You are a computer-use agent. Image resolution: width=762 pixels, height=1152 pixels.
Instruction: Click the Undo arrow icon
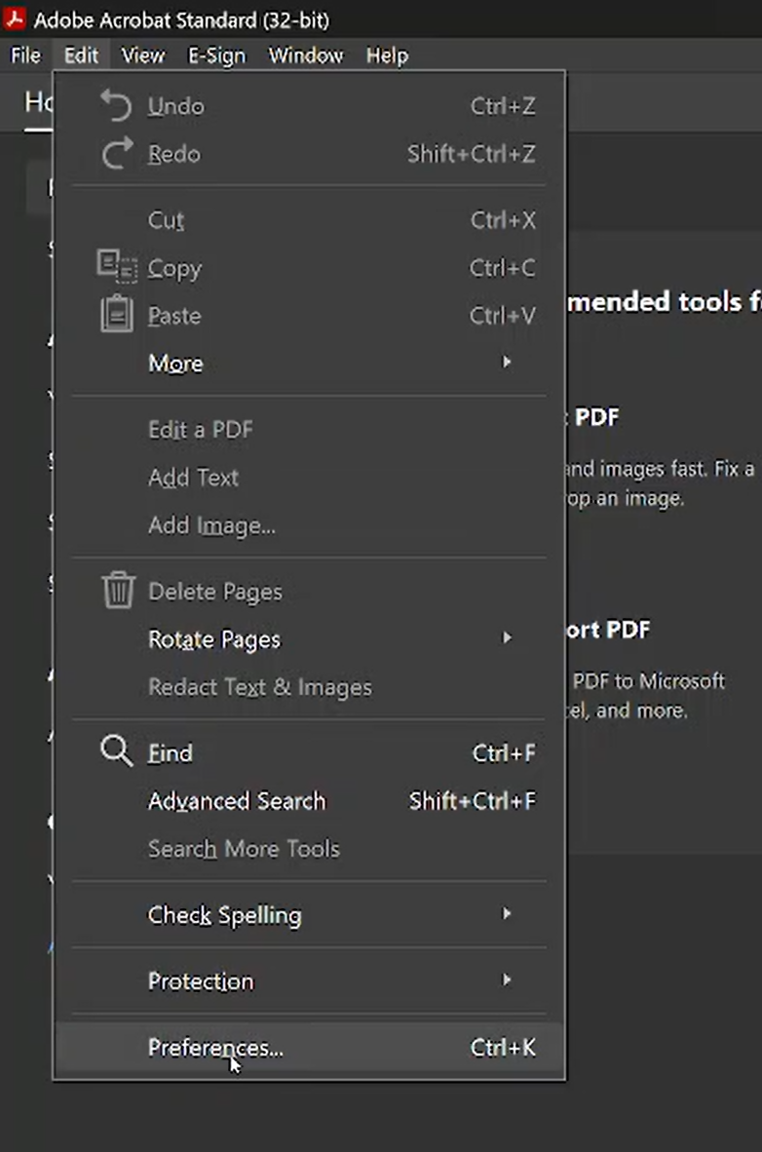[114, 104]
